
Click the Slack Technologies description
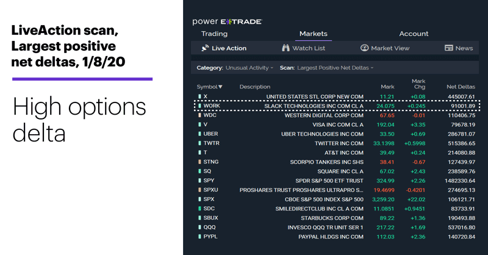point(314,106)
